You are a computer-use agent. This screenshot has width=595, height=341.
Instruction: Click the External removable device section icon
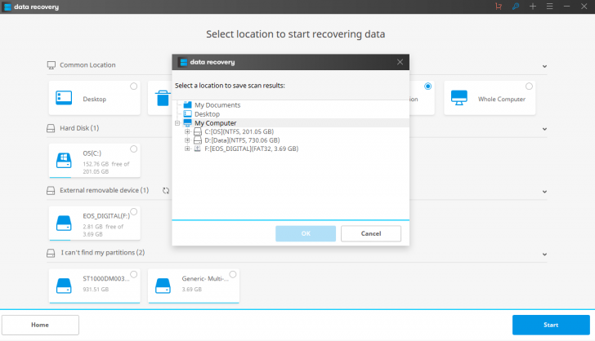coord(51,191)
